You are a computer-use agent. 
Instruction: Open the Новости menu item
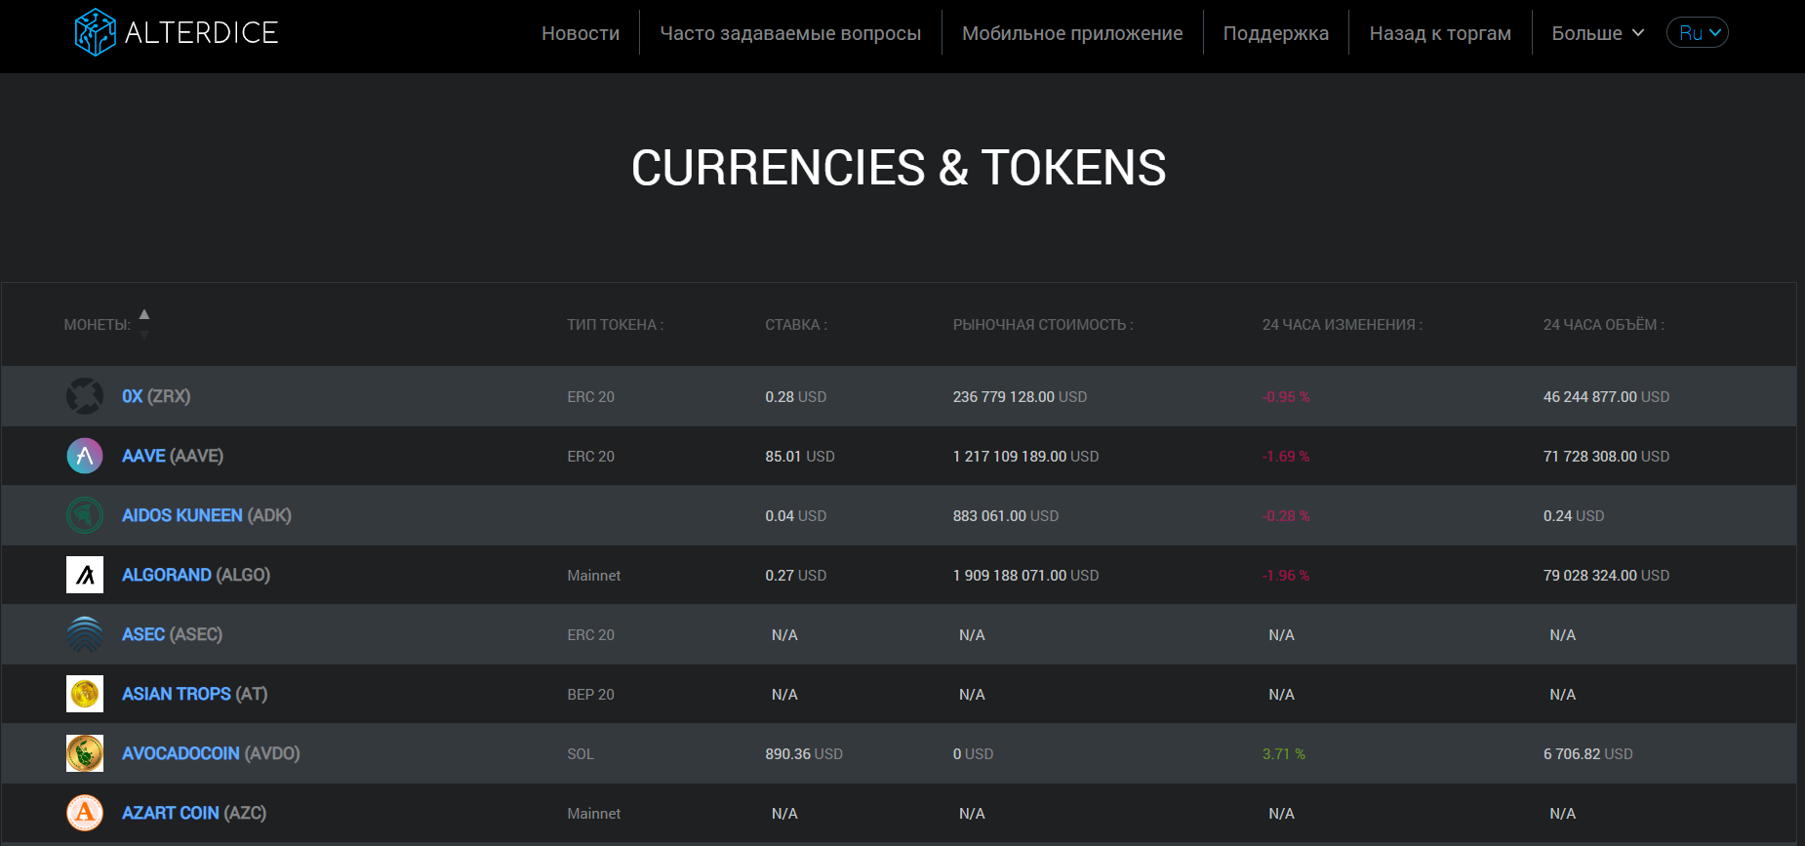click(x=581, y=33)
